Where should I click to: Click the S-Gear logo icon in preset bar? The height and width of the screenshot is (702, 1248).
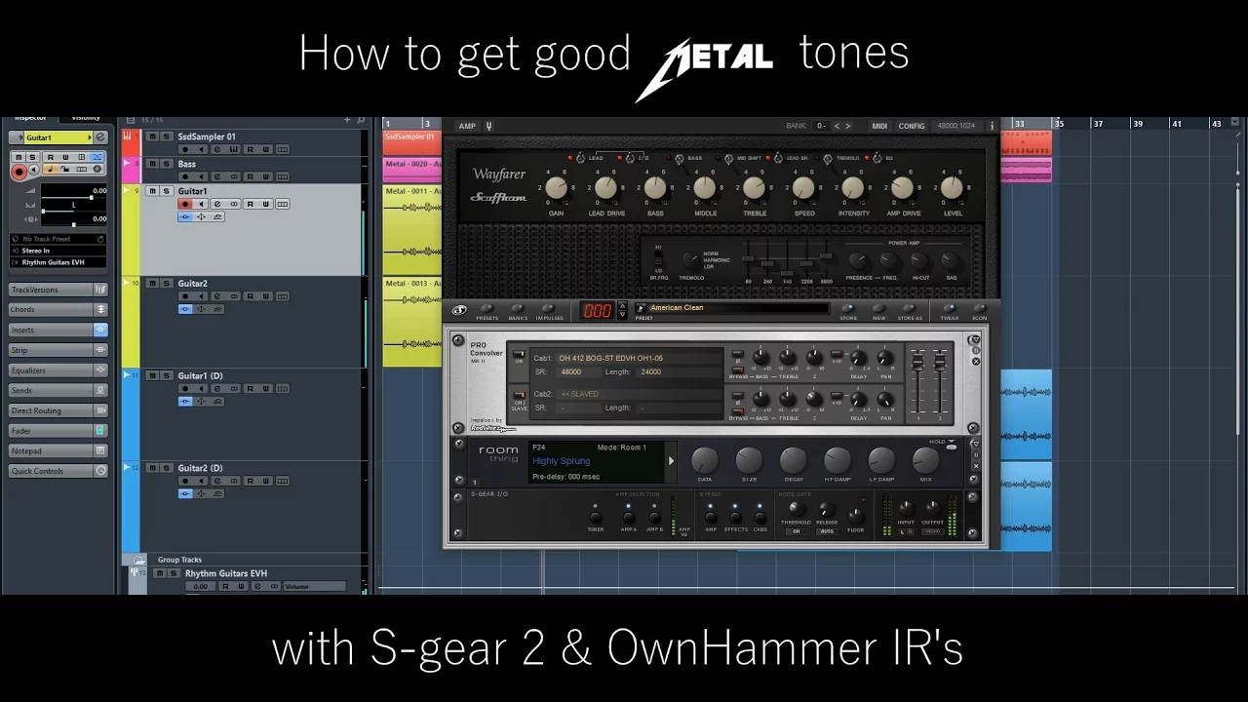459,310
